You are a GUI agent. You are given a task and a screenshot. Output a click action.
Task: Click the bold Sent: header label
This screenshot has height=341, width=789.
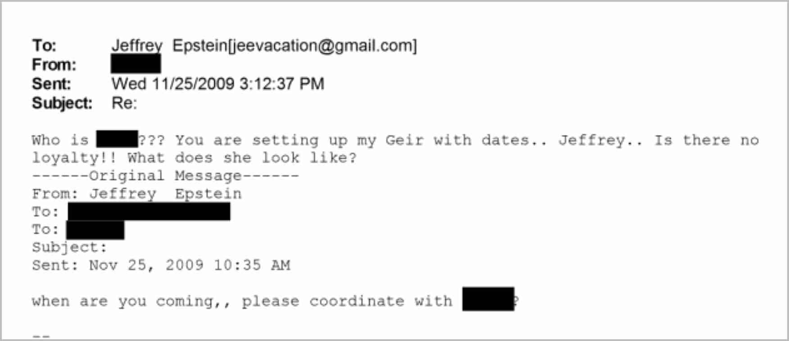pos(51,84)
